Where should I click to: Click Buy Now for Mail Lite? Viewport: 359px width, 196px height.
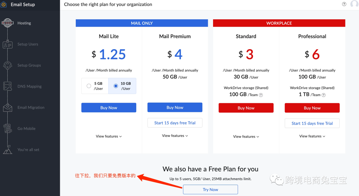[109, 108]
